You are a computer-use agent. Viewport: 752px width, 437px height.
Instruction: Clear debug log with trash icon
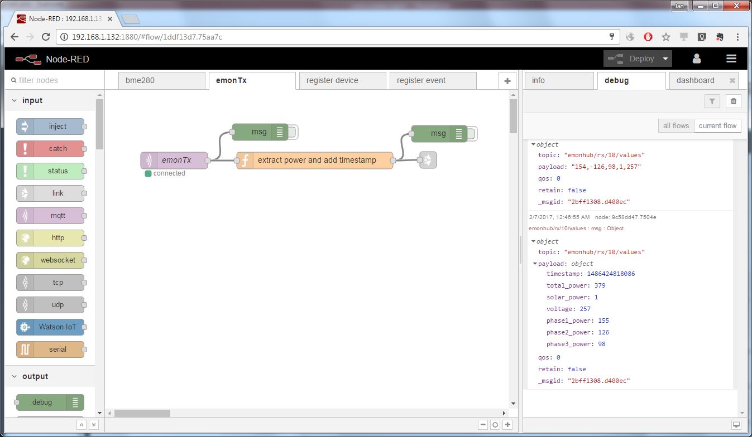(x=734, y=101)
